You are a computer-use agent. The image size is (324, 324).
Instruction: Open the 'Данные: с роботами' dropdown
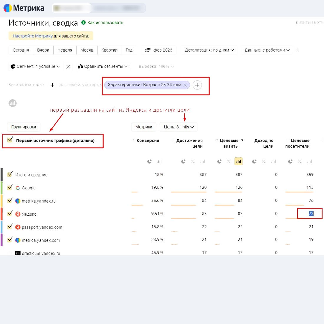267,50
